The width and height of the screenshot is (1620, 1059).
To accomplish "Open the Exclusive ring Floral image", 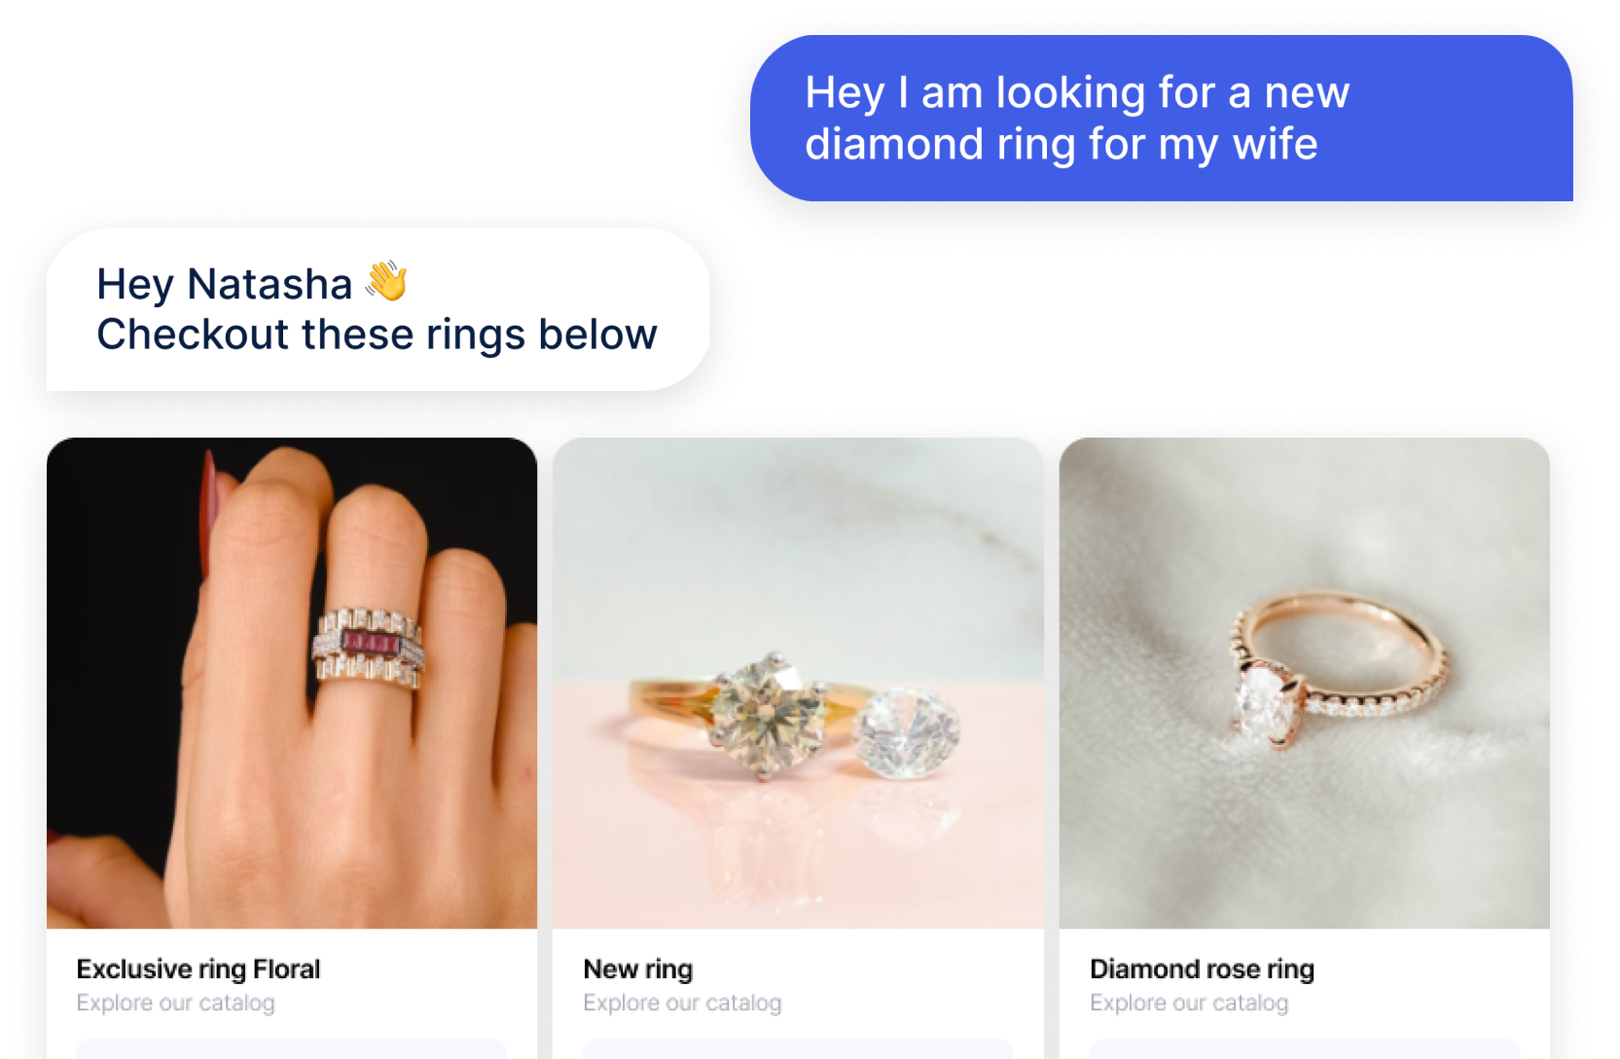I will click(292, 683).
